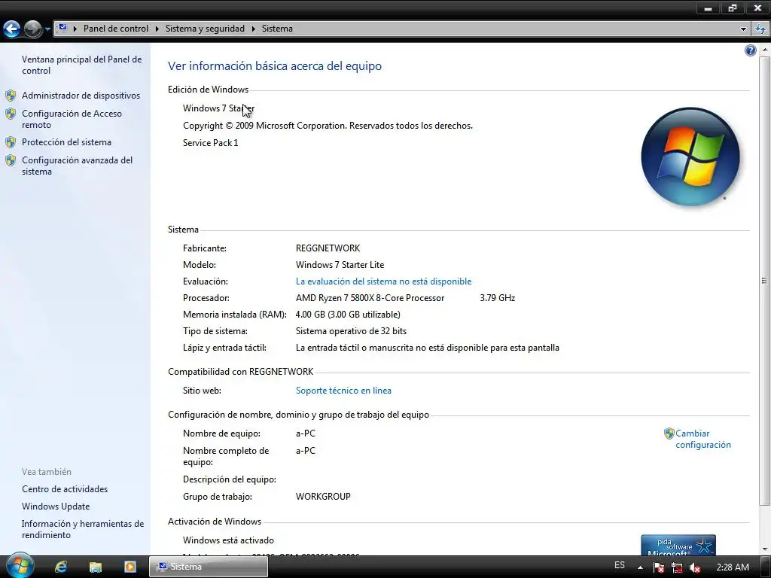The image size is (771, 578).
Task: Open Configuración de Acceso remoto
Action: [x=72, y=119]
